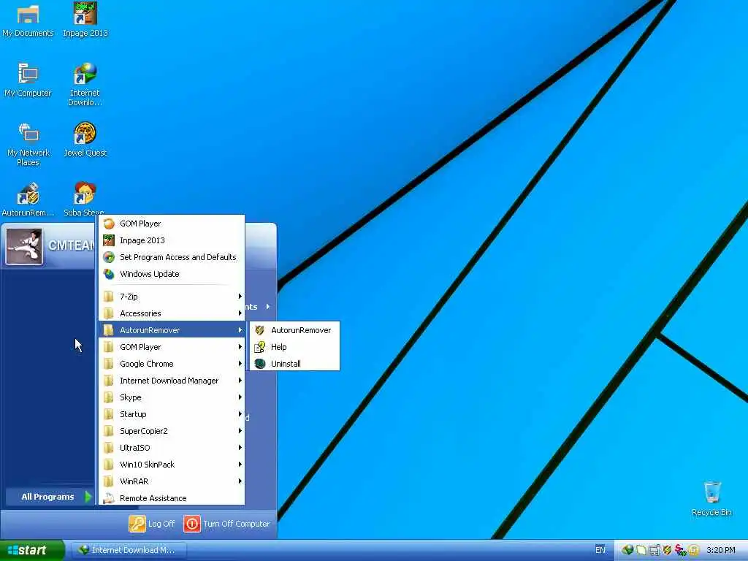This screenshot has height=561, width=748.
Task: Select My Computer desktop icon
Action: 28,80
